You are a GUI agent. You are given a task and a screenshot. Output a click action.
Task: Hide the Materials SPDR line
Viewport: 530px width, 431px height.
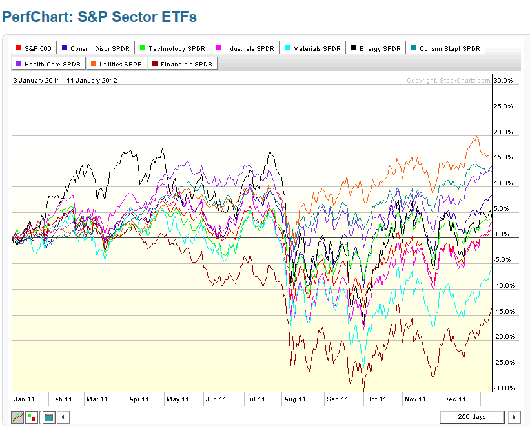pos(312,48)
